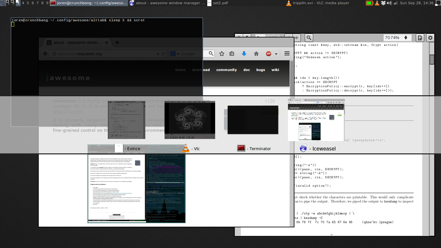
Task: Click the 1120 counter box on awesome page
Action: [270, 101]
